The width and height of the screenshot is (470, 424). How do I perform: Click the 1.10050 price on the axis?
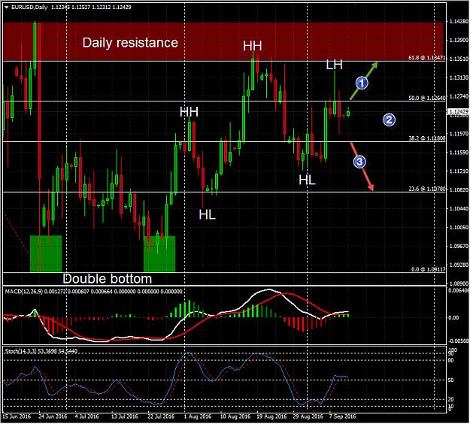(458, 227)
